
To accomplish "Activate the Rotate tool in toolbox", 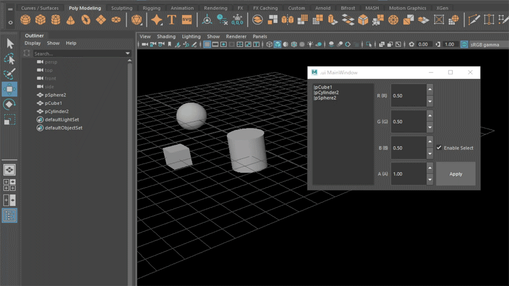I will tap(10, 104).
